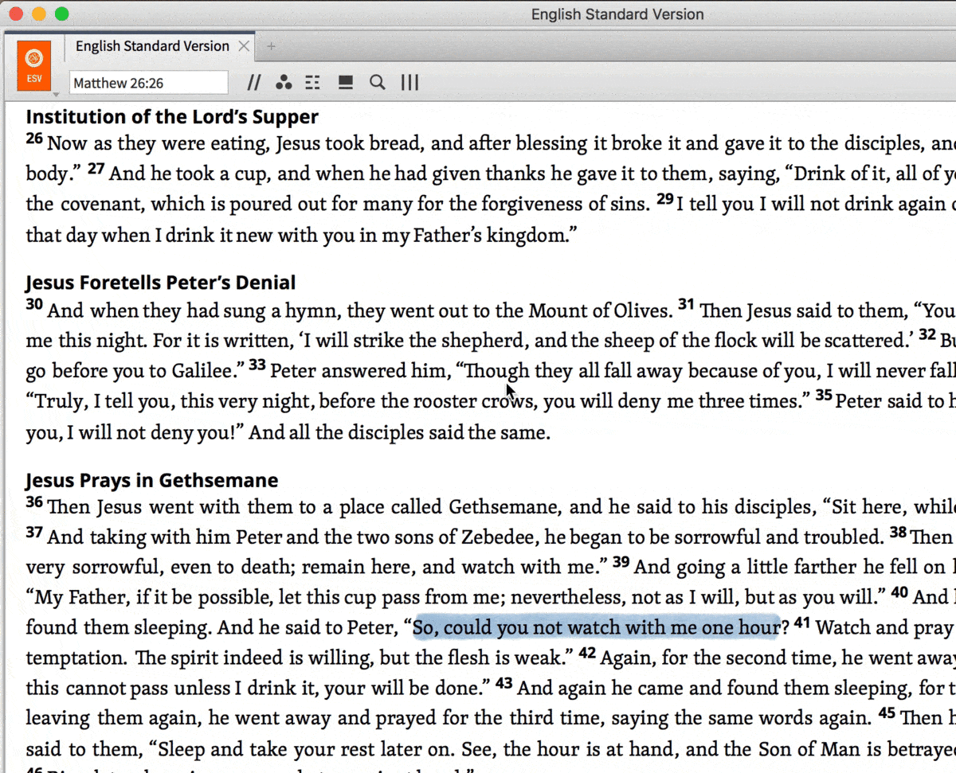
Task: Click verse number 26
Action: click(34, 139)
